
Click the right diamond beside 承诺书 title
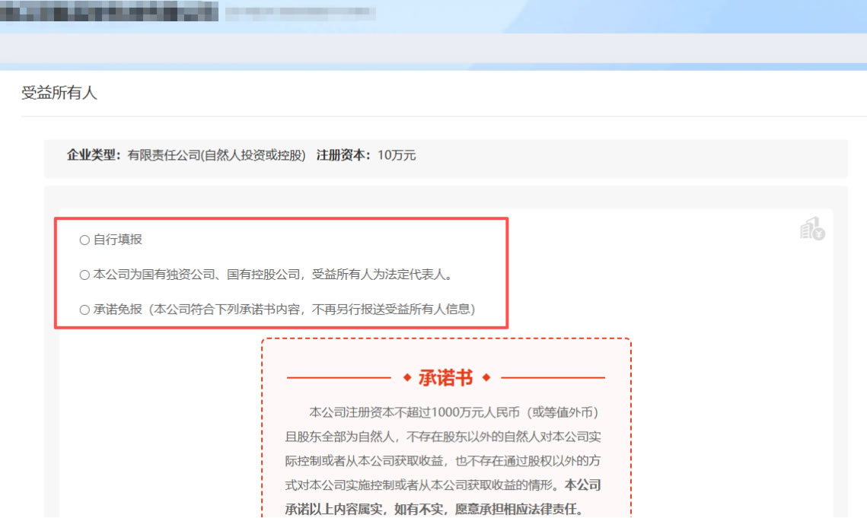486,378
